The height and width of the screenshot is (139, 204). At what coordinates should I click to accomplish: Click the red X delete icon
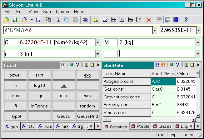149,20
